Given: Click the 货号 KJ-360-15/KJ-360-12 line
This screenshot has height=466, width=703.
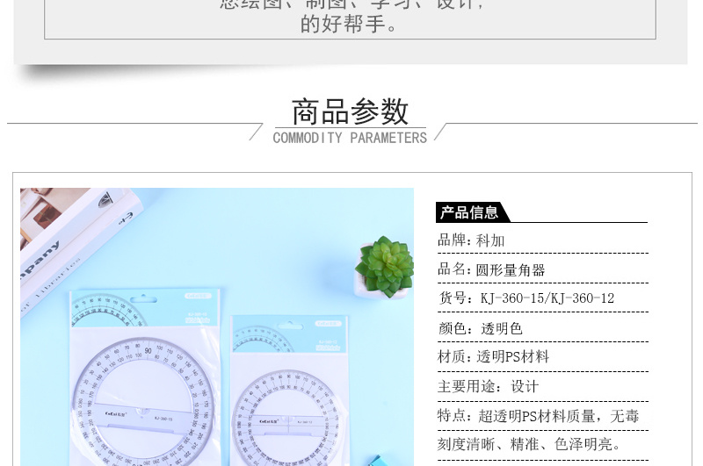Looking at the screenshot, I should pyautogui.click(x=526, y=298).
